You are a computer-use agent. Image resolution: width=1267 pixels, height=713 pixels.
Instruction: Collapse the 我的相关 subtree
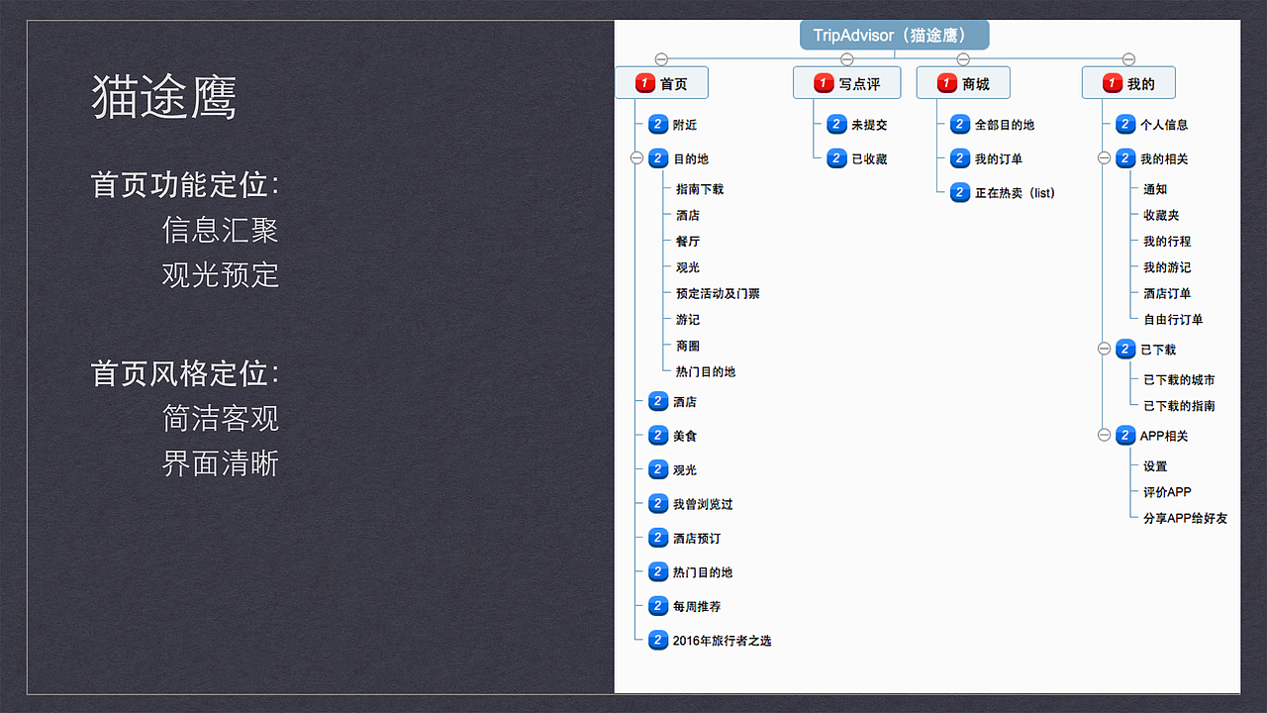pyautogui.click(x=1104, y=158)
